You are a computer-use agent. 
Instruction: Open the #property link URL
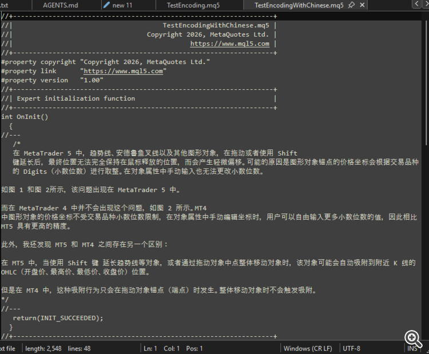pos(123,71)
